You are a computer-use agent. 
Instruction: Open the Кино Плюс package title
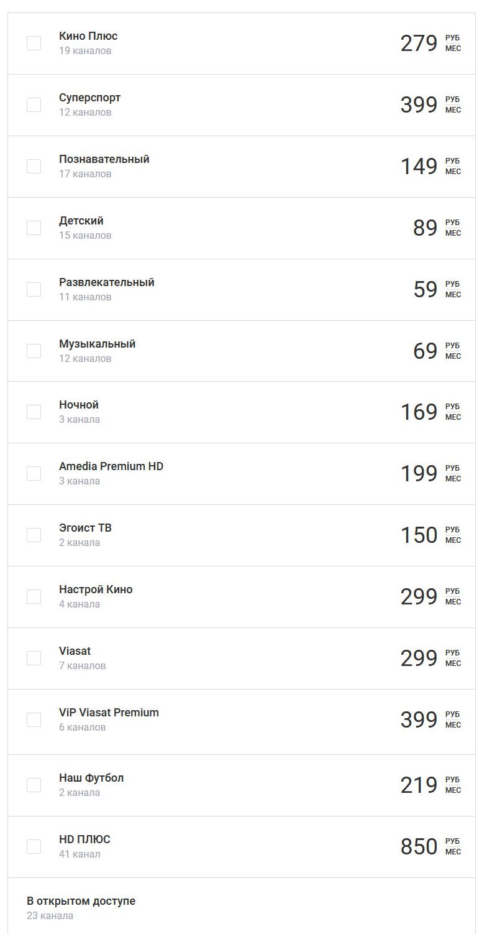pos(88,36)
